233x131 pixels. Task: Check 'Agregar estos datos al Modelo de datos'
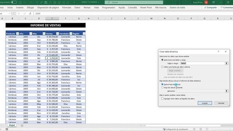[x=162, y=99]
